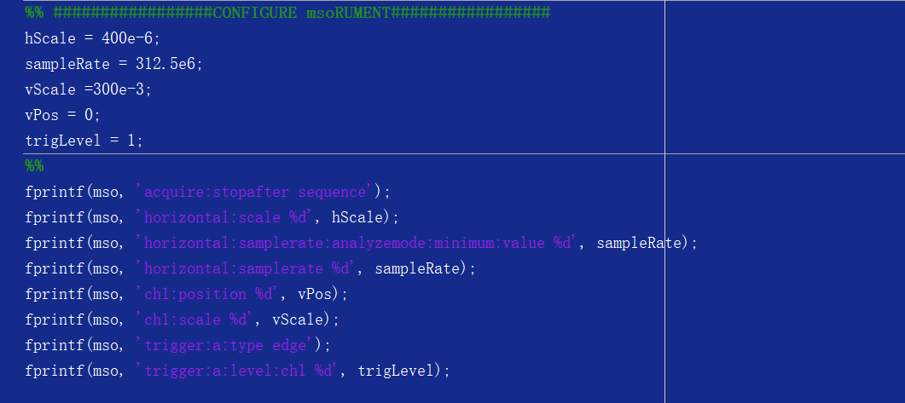Click the 'acquire:stopafter sequence' string
905x403 pixels.
click(254, 192)
